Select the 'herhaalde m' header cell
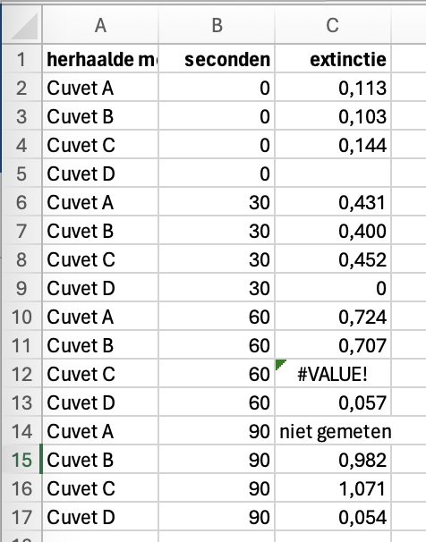This screenshot has height=542, width=426. coord(100,59)
